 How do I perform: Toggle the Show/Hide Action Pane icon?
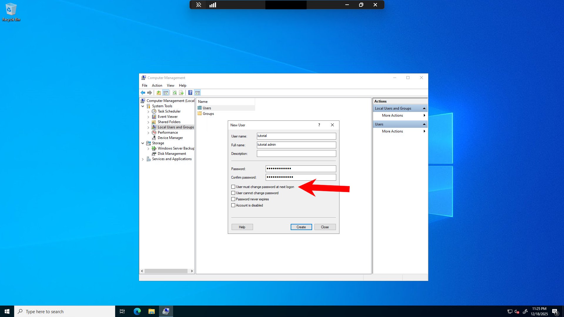pyautogui.click(x=198, y=93)
